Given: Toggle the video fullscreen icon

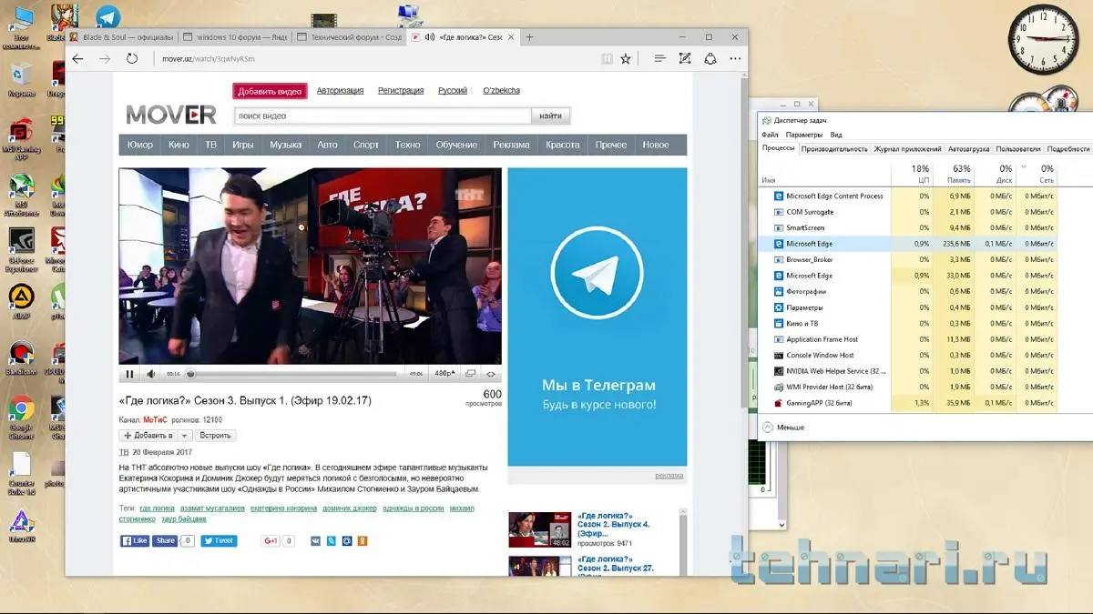Looking at the screenshot, I should (491, 374).
